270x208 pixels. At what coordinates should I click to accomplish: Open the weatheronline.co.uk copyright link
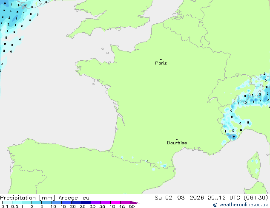(241, 205)
